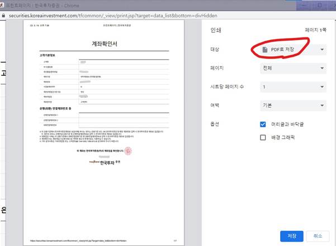Click the 계좌확인서 print preview page
This screenshot has height=246, width=336.
[x=104, y=134]
